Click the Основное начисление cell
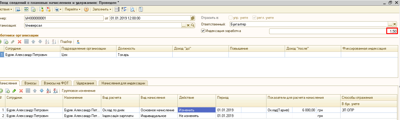The width and height of the screenshot is (400, 120). (x=158, y=110)
